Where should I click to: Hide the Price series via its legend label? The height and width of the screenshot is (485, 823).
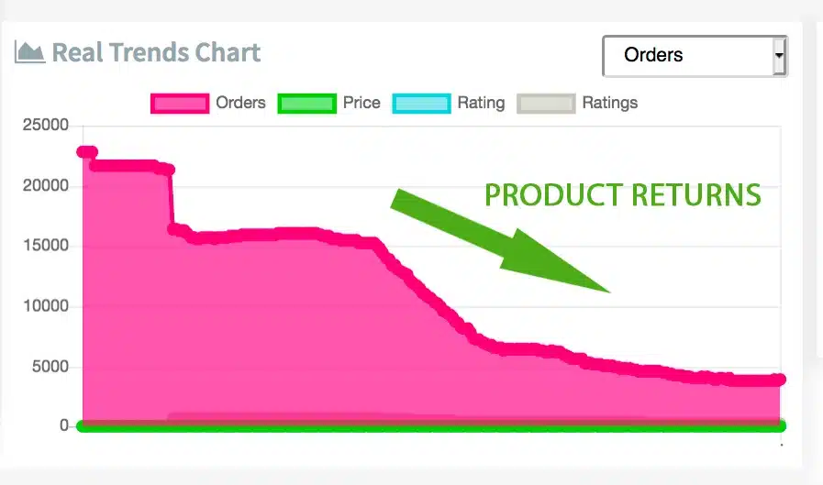(x=361, y=103)
